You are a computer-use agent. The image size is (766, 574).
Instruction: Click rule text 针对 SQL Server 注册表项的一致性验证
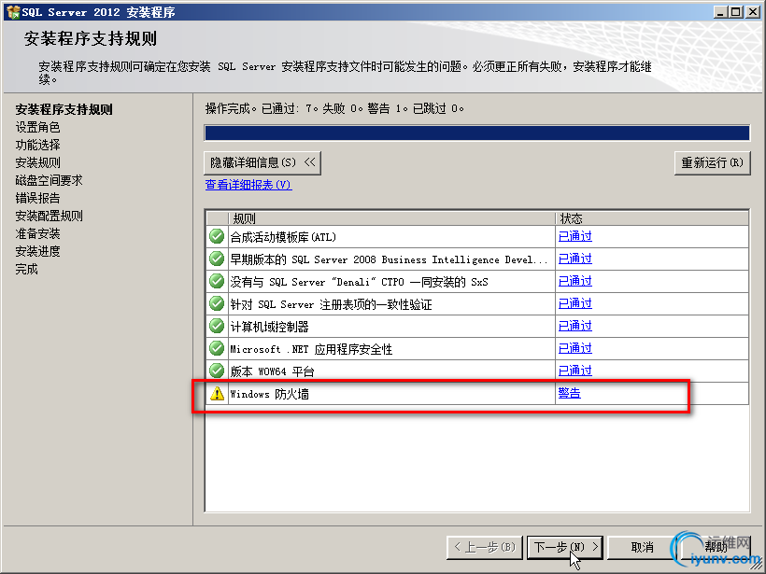[x=332, y=304]
